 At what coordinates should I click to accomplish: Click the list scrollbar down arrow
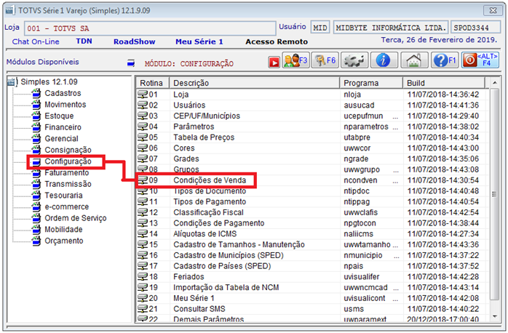click(x=494, y=316)
